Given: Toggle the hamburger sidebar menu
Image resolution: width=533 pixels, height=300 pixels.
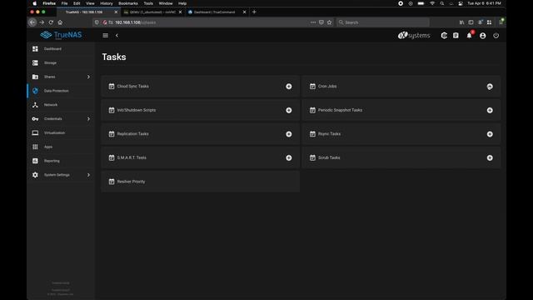Looking at the screenshot, I should click(106, 35).
